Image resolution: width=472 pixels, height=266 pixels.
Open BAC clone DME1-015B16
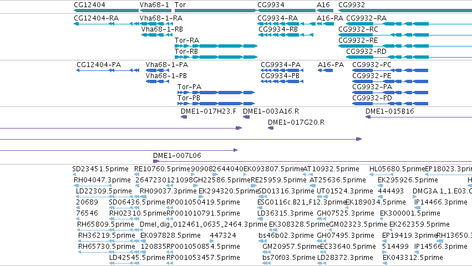(390, 111)
